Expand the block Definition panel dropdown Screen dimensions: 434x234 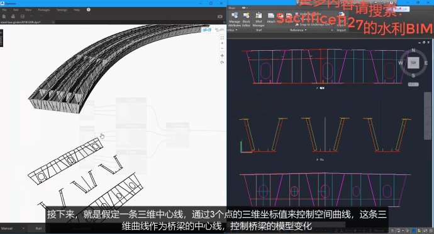(x=233, y=30)
